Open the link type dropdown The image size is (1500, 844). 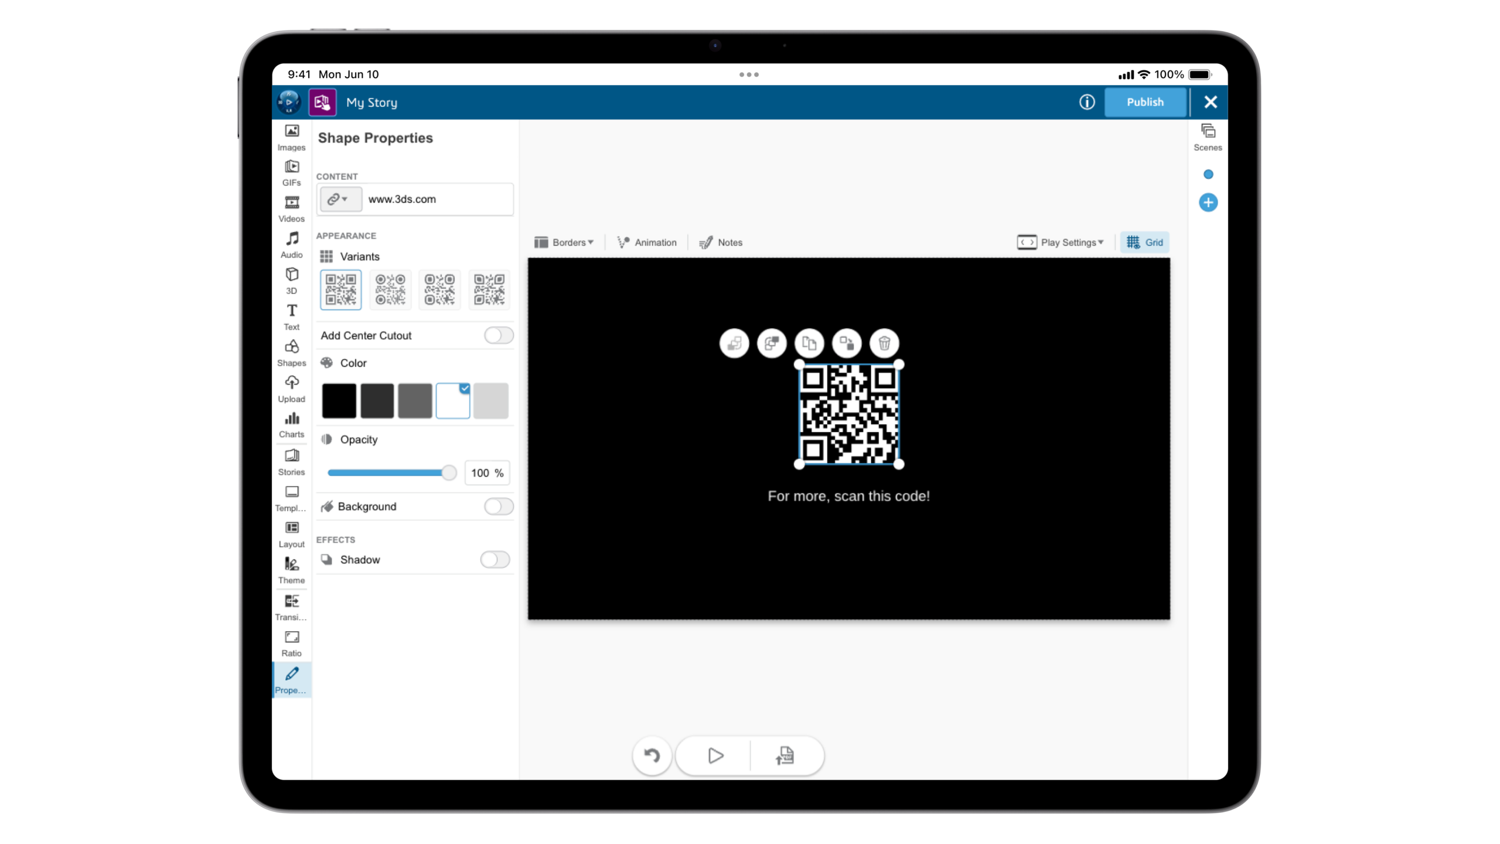point(340,199)
